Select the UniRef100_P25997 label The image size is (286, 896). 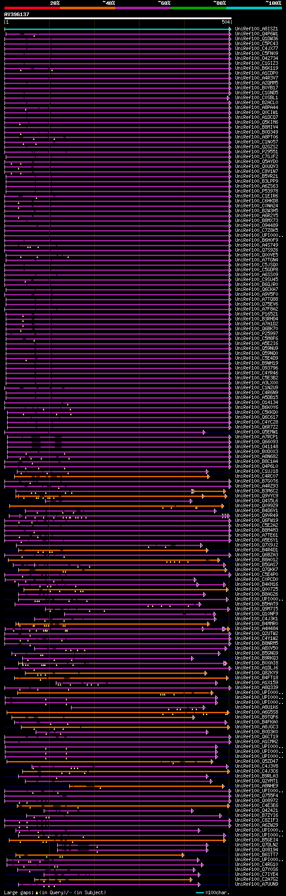[x=257, y=334]
